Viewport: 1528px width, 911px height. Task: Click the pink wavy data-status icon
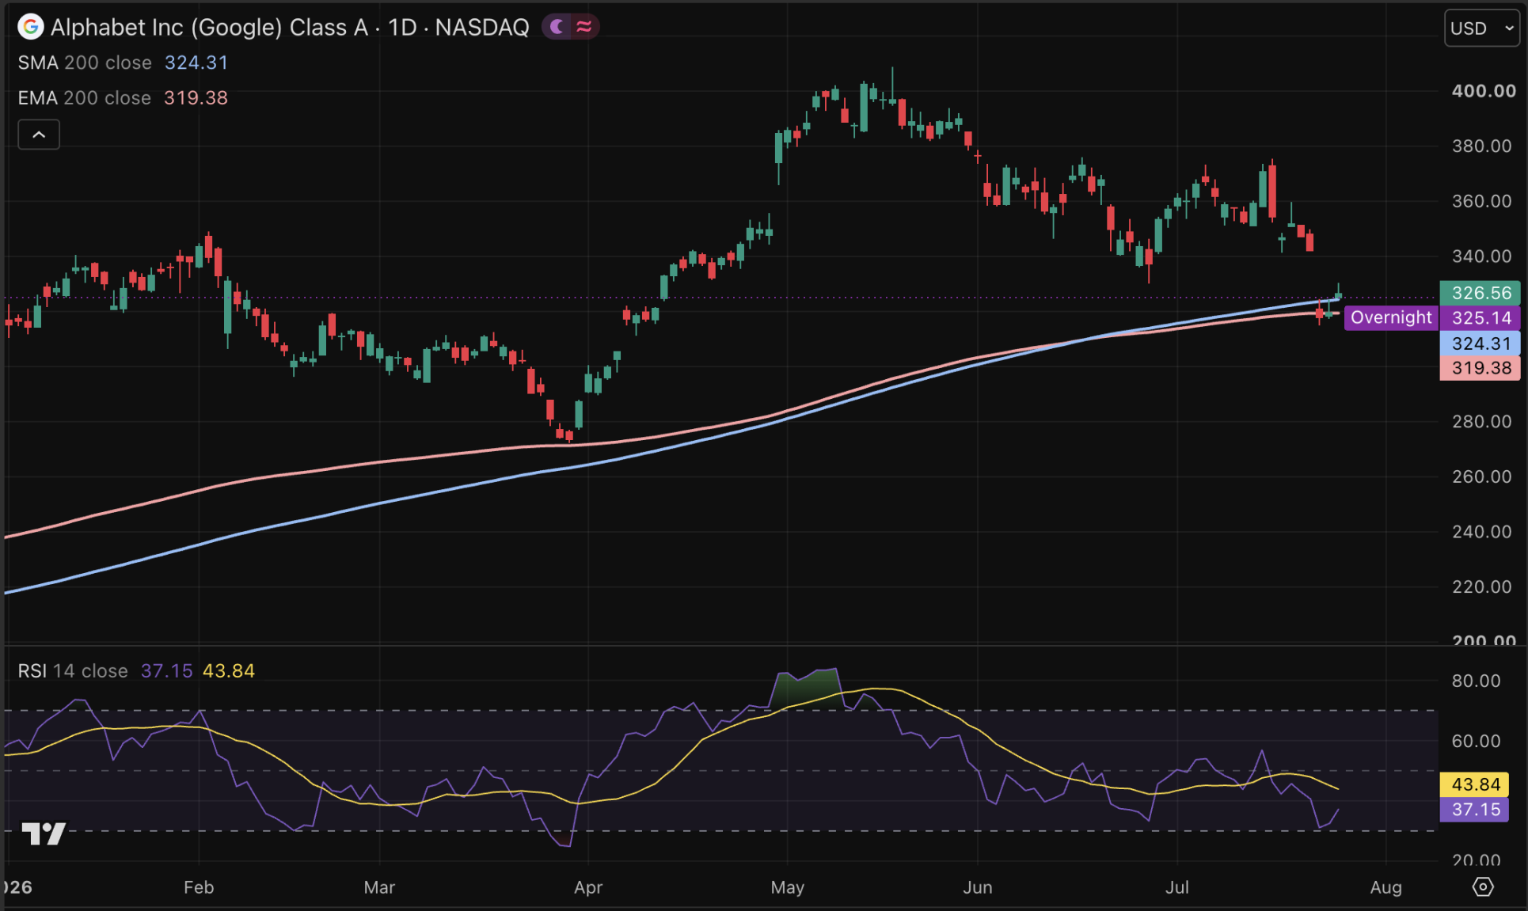[x=584, y=27]
